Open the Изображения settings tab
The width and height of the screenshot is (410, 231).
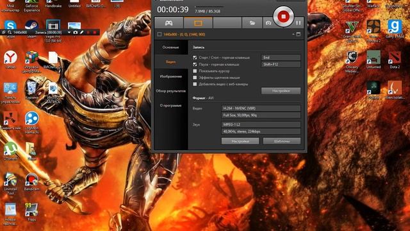click(171, 76)
